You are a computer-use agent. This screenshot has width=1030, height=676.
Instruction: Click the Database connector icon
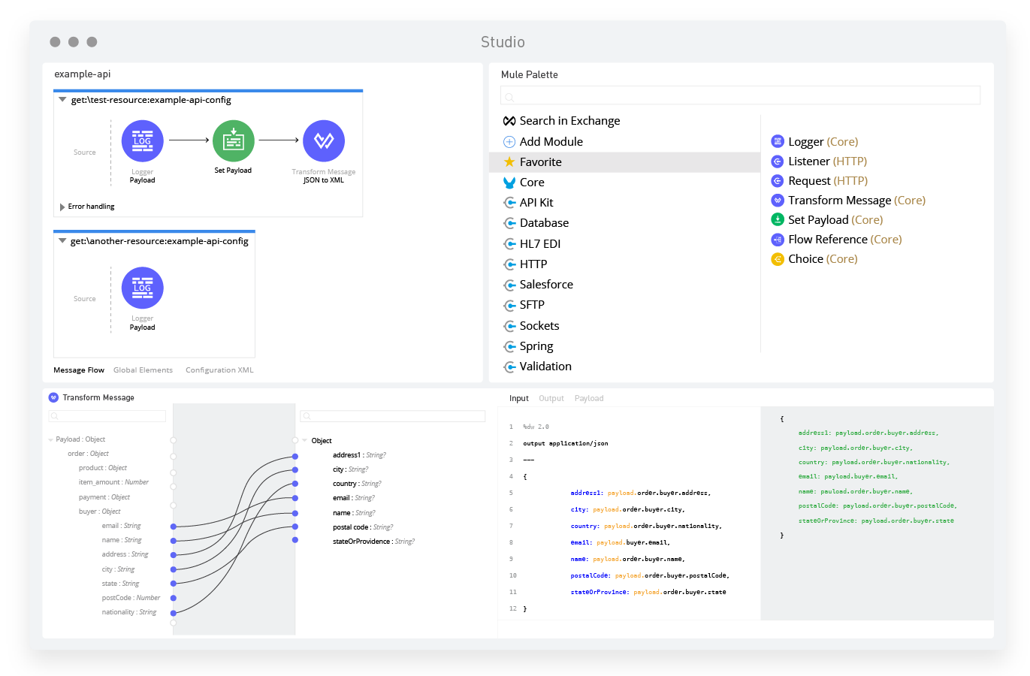click(x=509, y=223)
